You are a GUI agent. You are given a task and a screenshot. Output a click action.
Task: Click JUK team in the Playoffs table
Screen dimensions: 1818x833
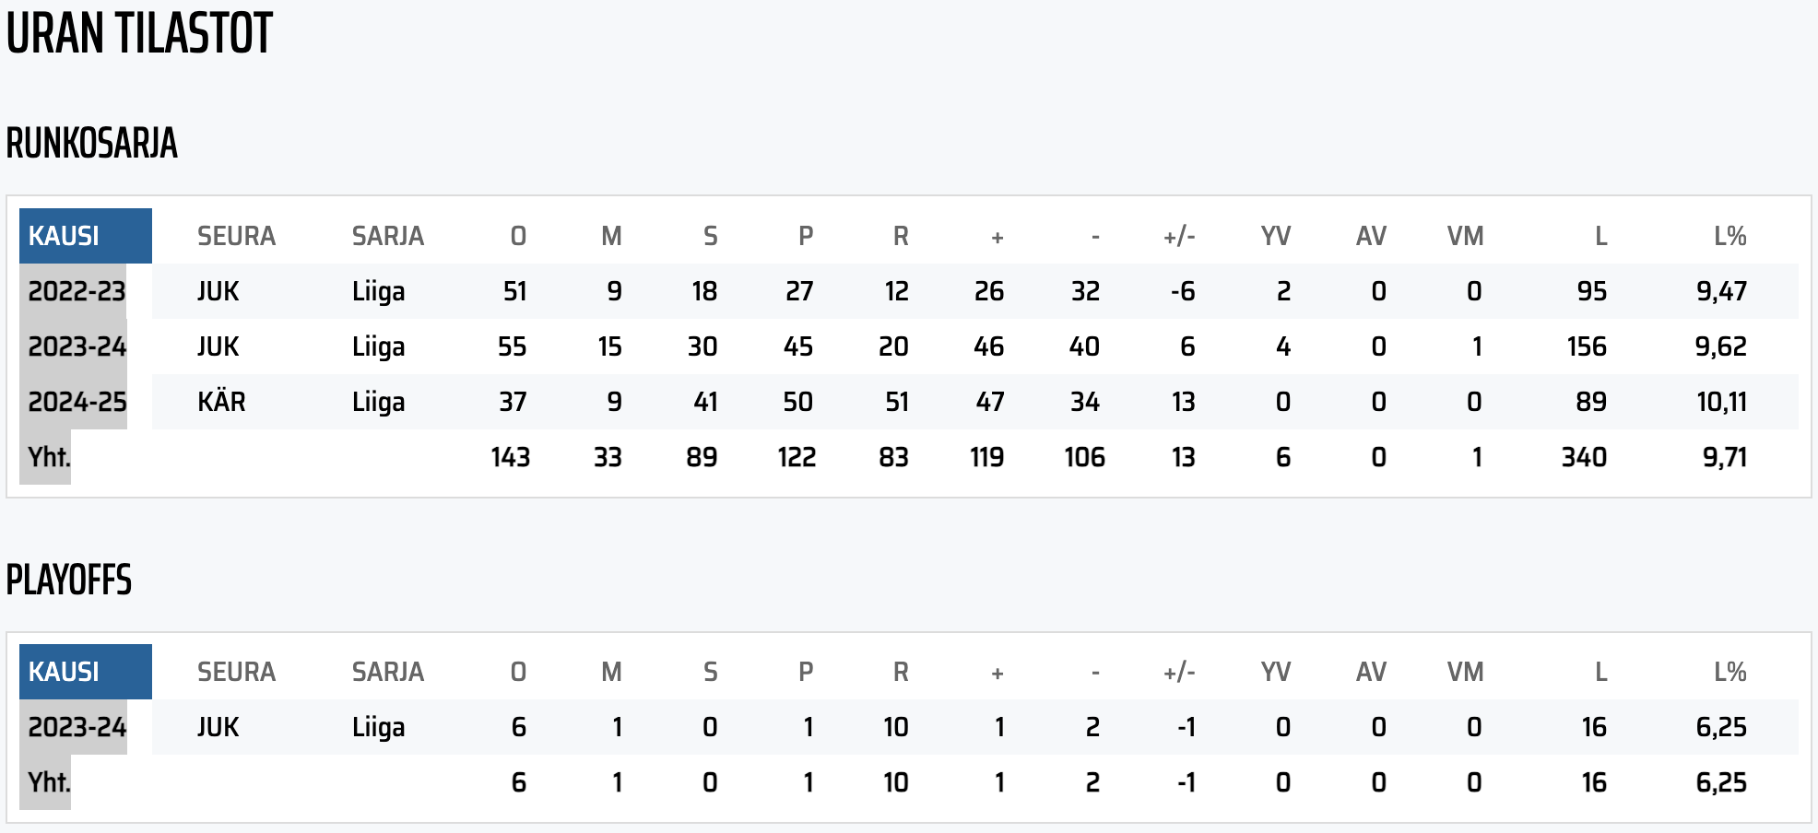click(x=218, y=727)
